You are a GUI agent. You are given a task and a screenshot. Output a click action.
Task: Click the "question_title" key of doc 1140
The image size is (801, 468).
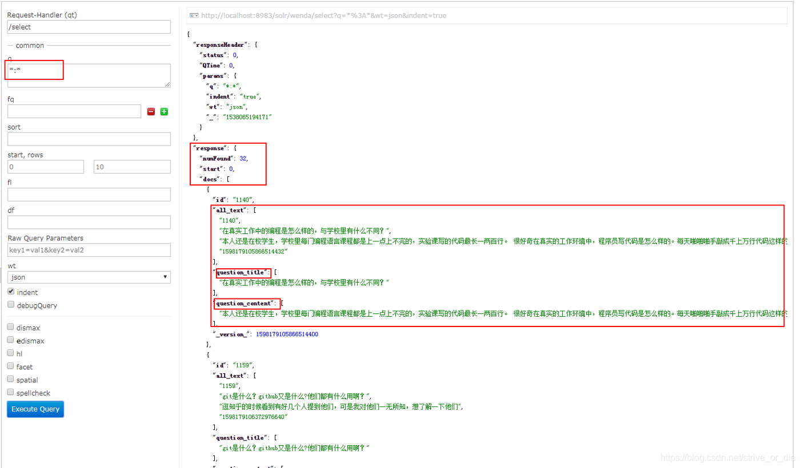[241, 273]
